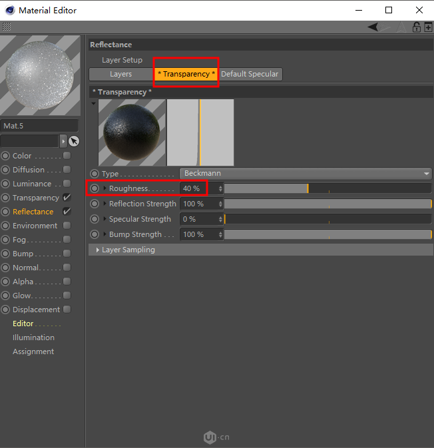
Task: Click the back navigation arrow
Action: [x=373, y=27]
